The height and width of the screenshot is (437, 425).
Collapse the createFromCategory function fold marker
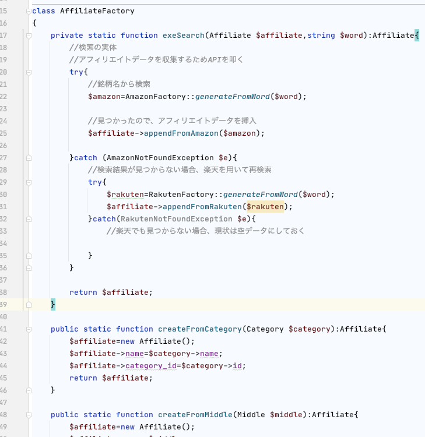[29, 329]
